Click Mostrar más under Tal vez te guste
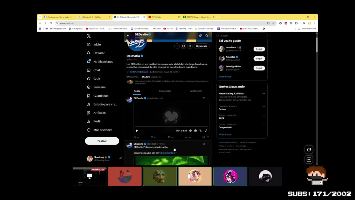The image size is (355, 200). (x=225, y=77)
